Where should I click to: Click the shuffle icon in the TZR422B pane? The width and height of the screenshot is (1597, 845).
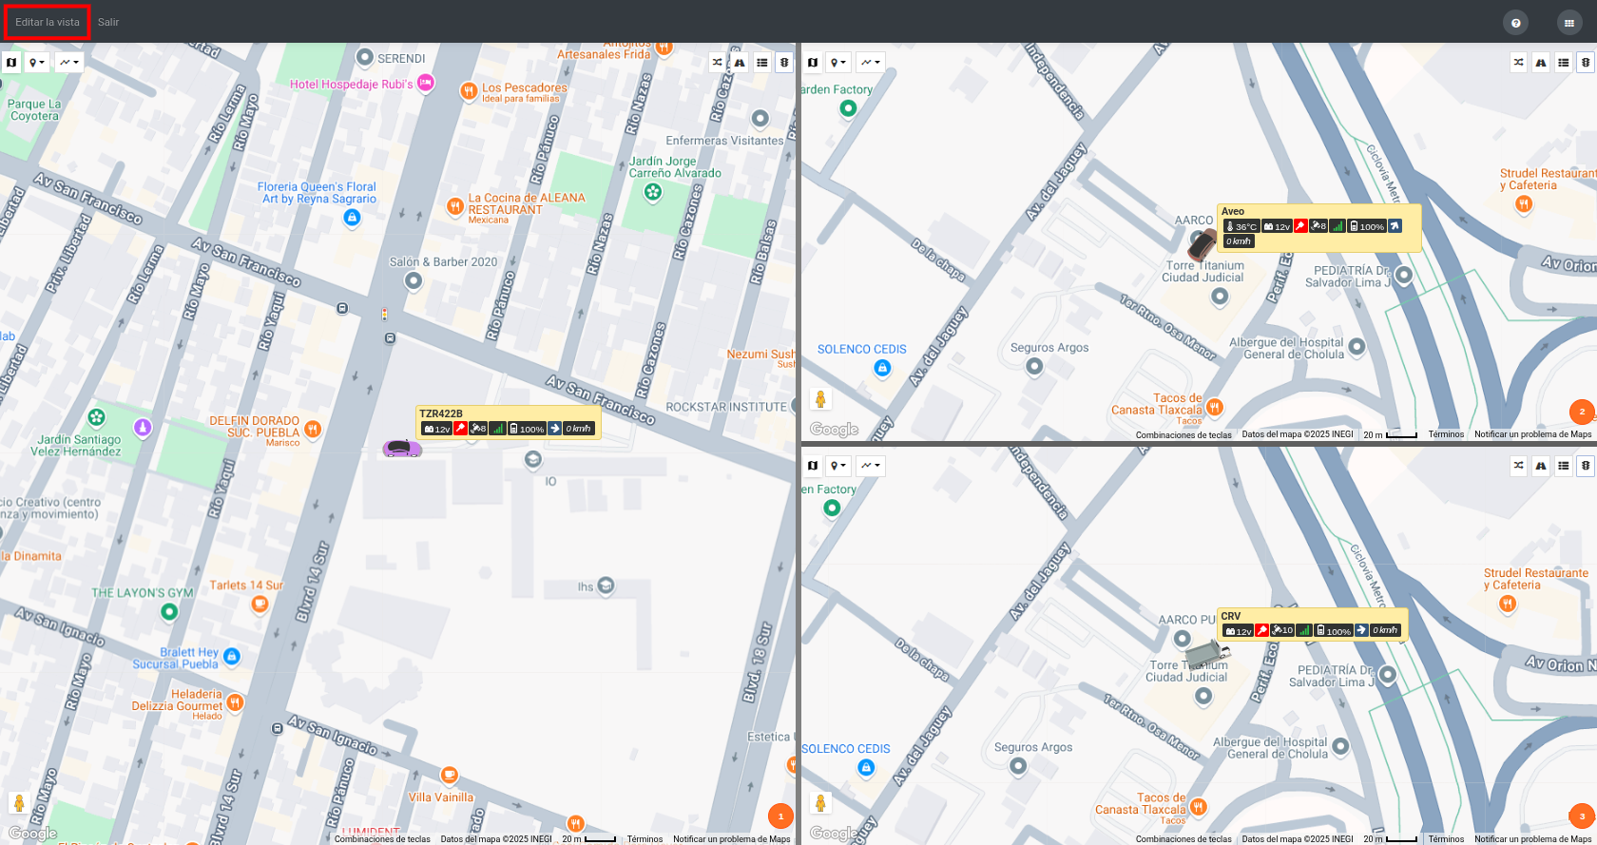click(718, 63)
